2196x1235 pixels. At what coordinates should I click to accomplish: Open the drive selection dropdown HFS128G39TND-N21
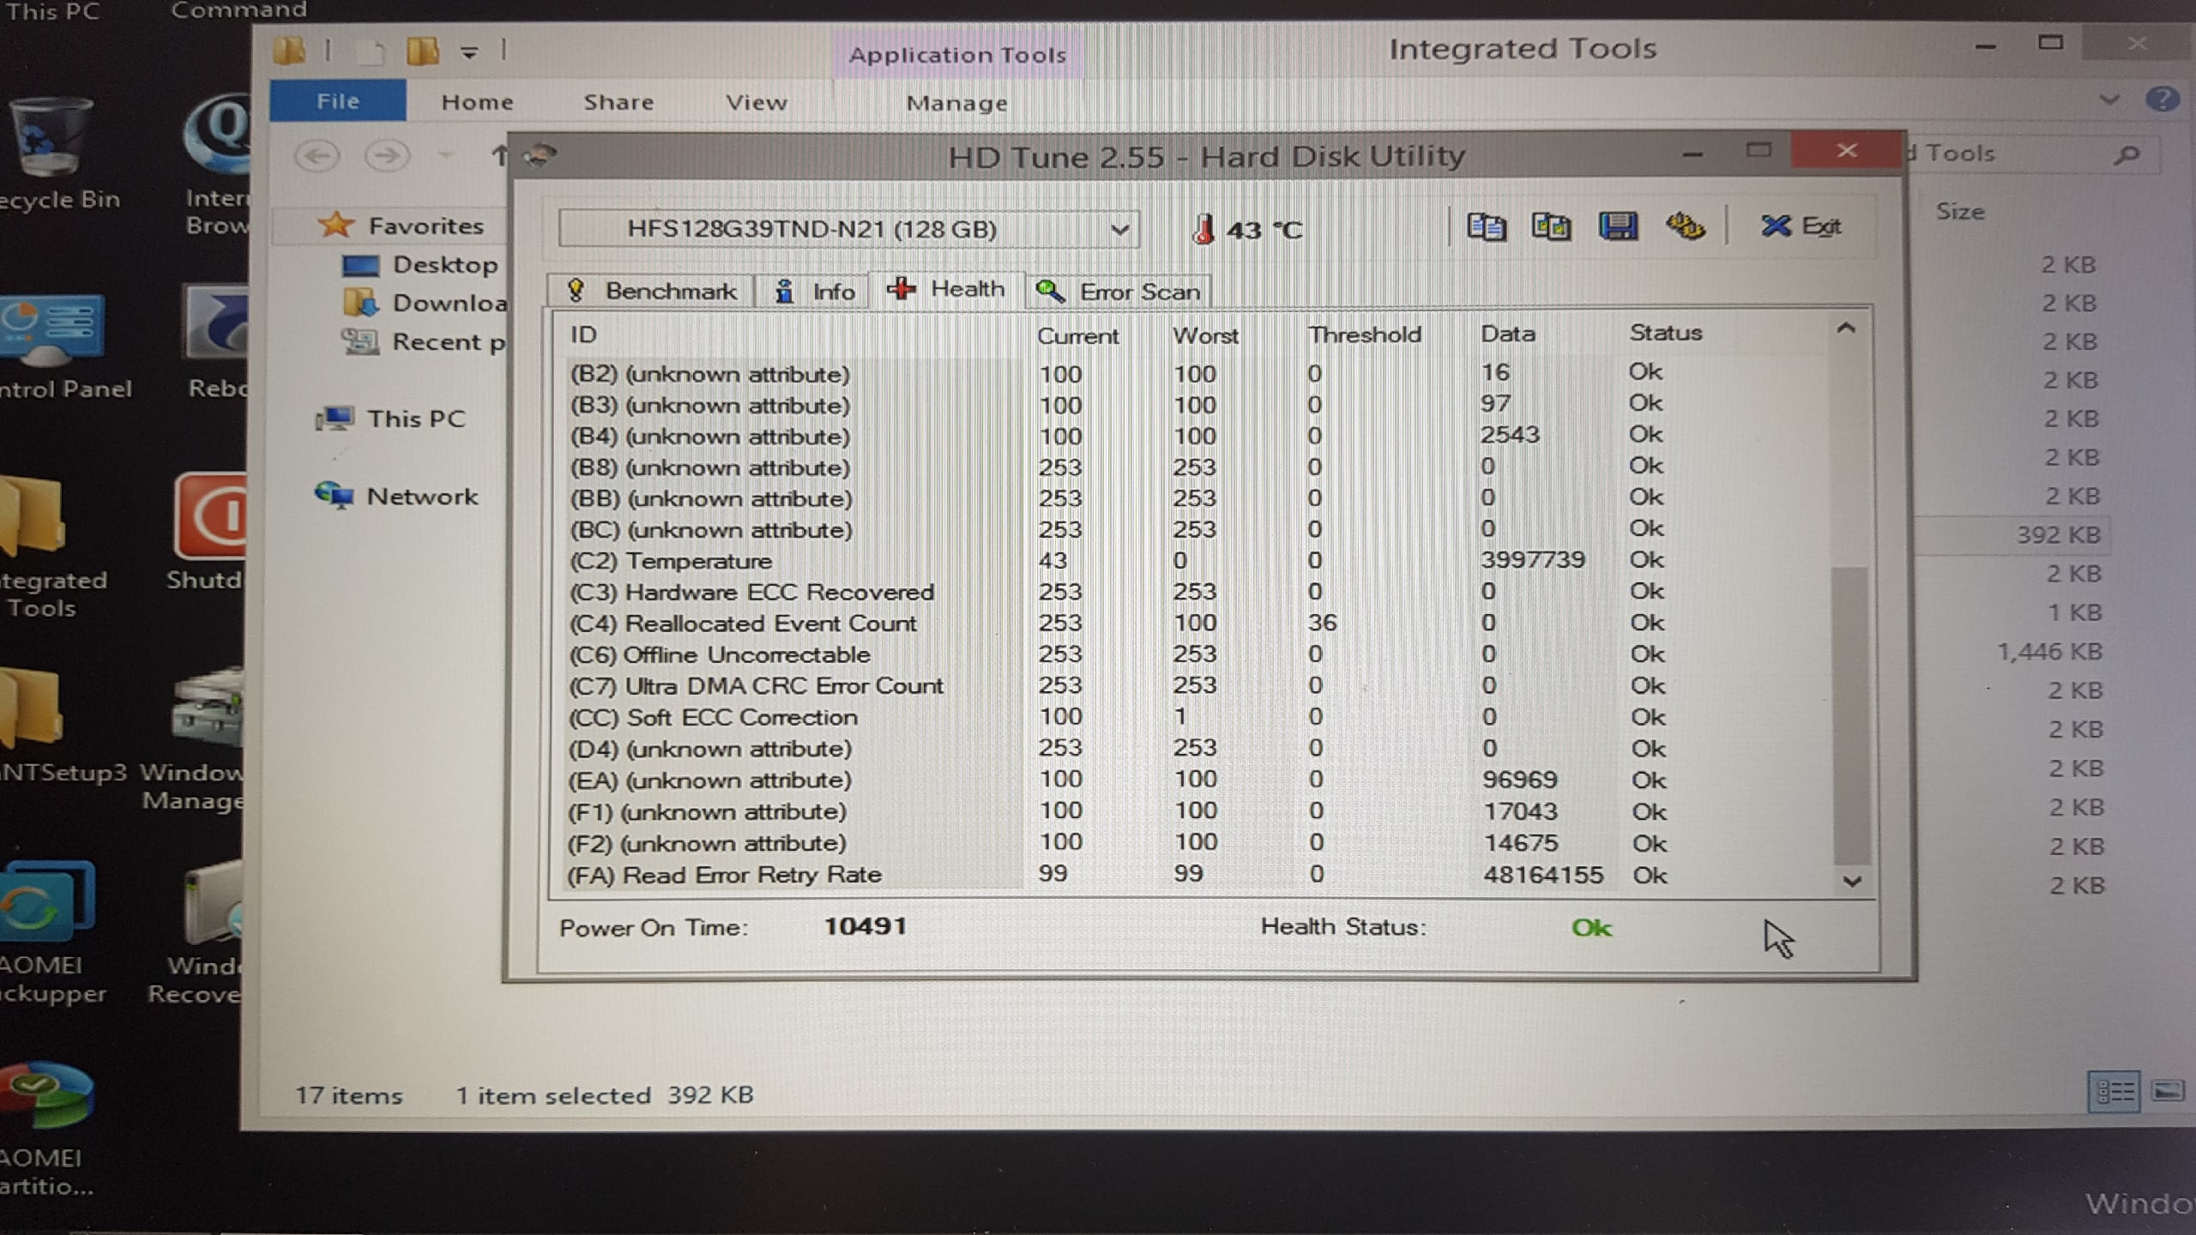point(848,229)
